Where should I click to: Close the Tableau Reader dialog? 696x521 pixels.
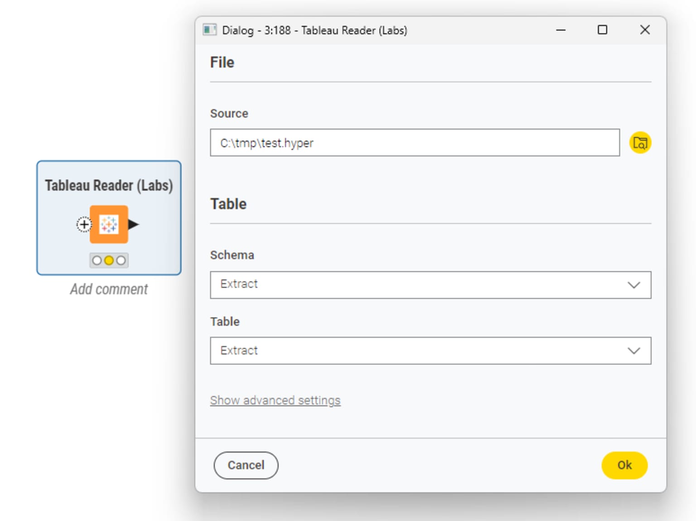tap(645, 30)
